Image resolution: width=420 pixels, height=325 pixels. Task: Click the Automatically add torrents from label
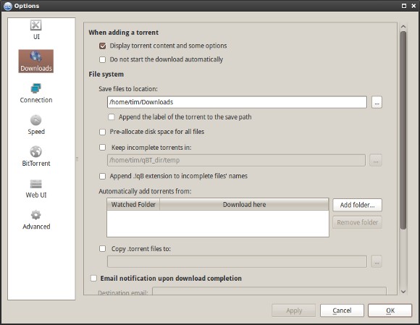(145, 191)
